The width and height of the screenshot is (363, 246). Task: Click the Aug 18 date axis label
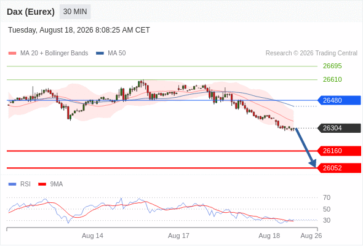point(269,236)
